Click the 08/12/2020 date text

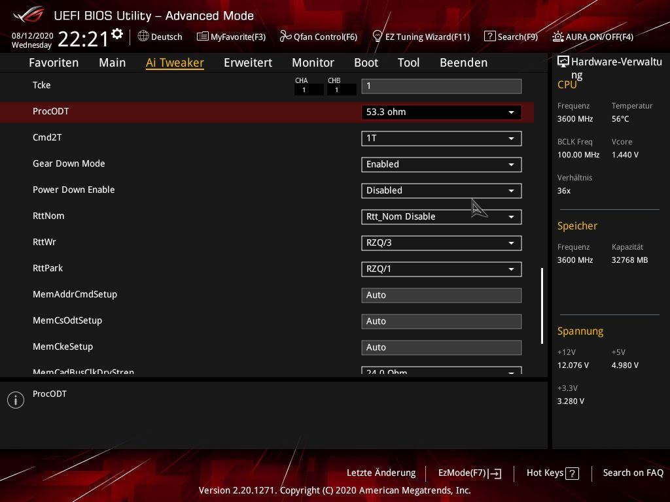[33, 35]
